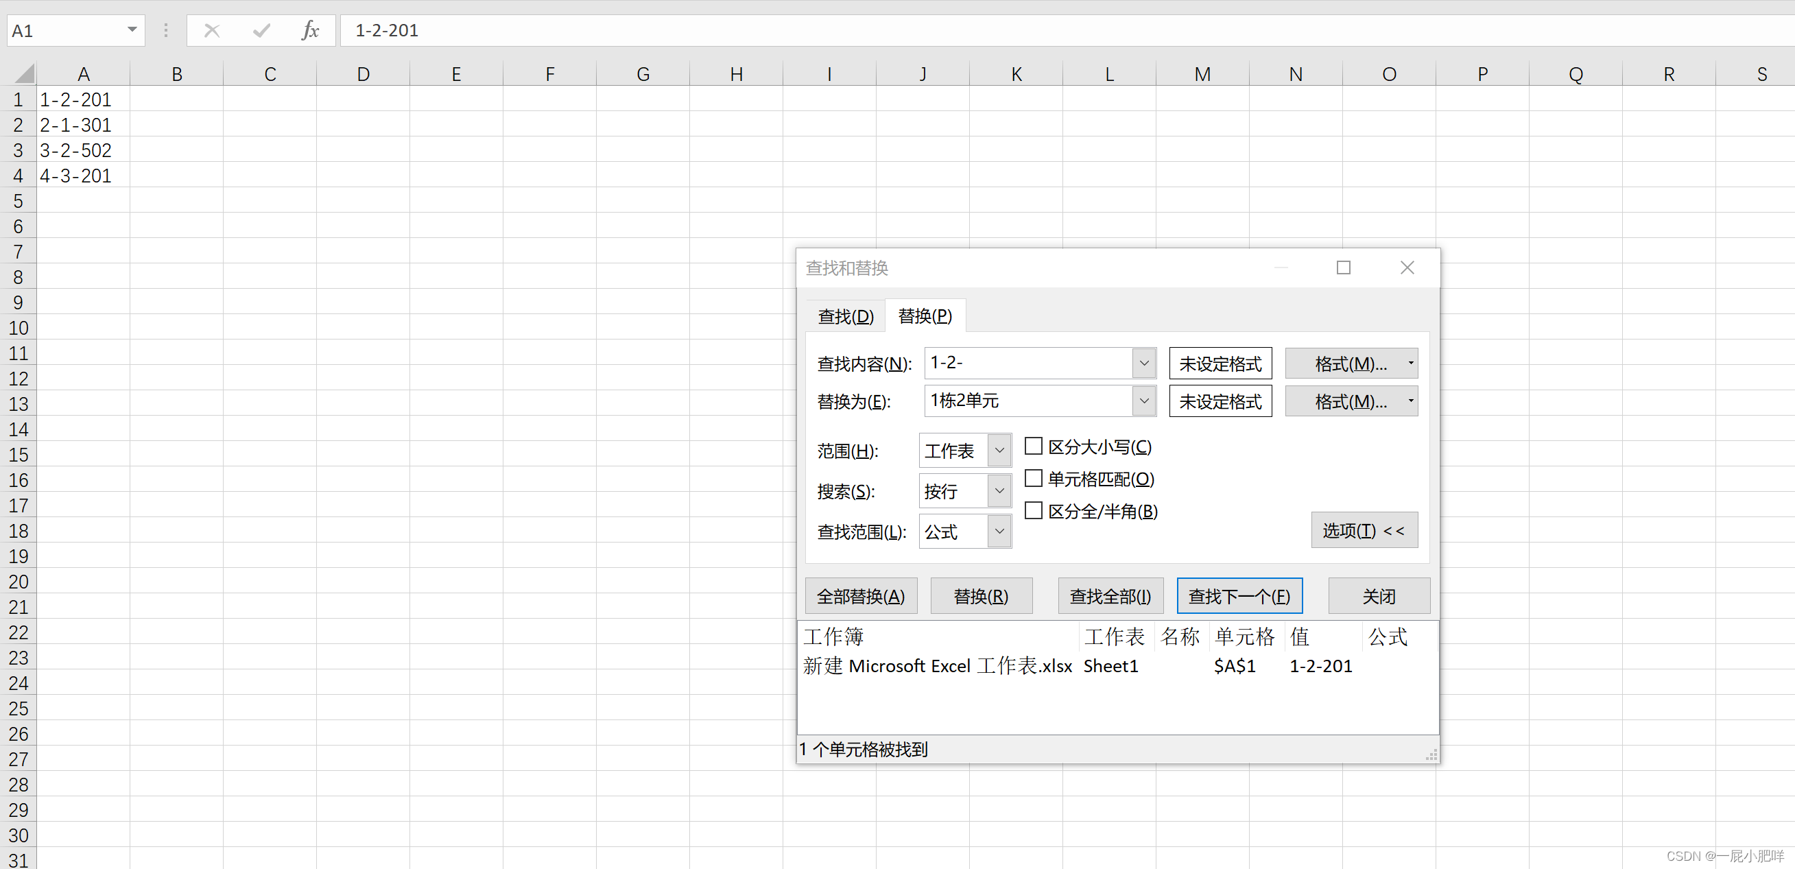
Task: Switch to the 查找(D) tab
Action: 845,316
